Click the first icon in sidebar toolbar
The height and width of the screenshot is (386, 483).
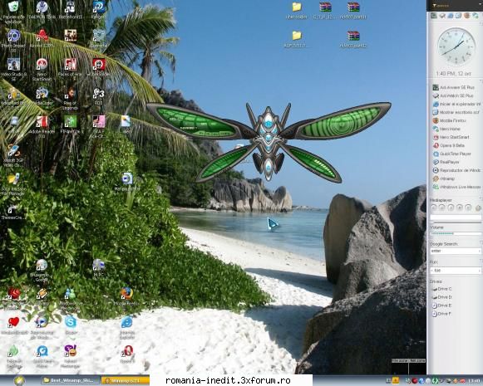pyautogui.click(x=434, y=16)
